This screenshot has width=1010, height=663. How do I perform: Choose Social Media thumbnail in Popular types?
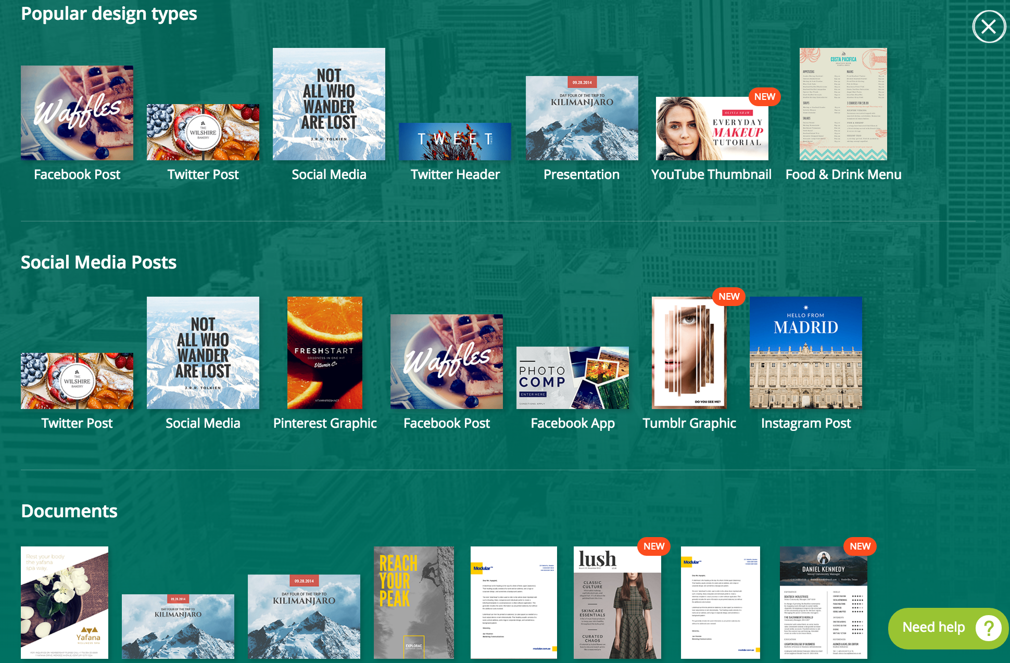pos(329,104)
